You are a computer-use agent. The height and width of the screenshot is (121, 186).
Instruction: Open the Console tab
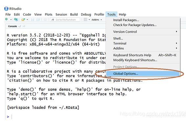(x=12, y=26)
